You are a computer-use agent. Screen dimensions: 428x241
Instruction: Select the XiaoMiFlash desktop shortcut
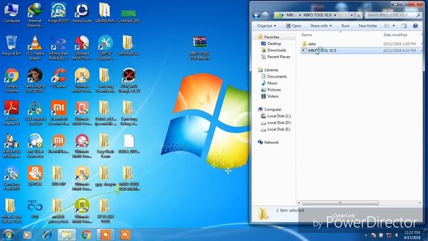[x=58, y=144]
